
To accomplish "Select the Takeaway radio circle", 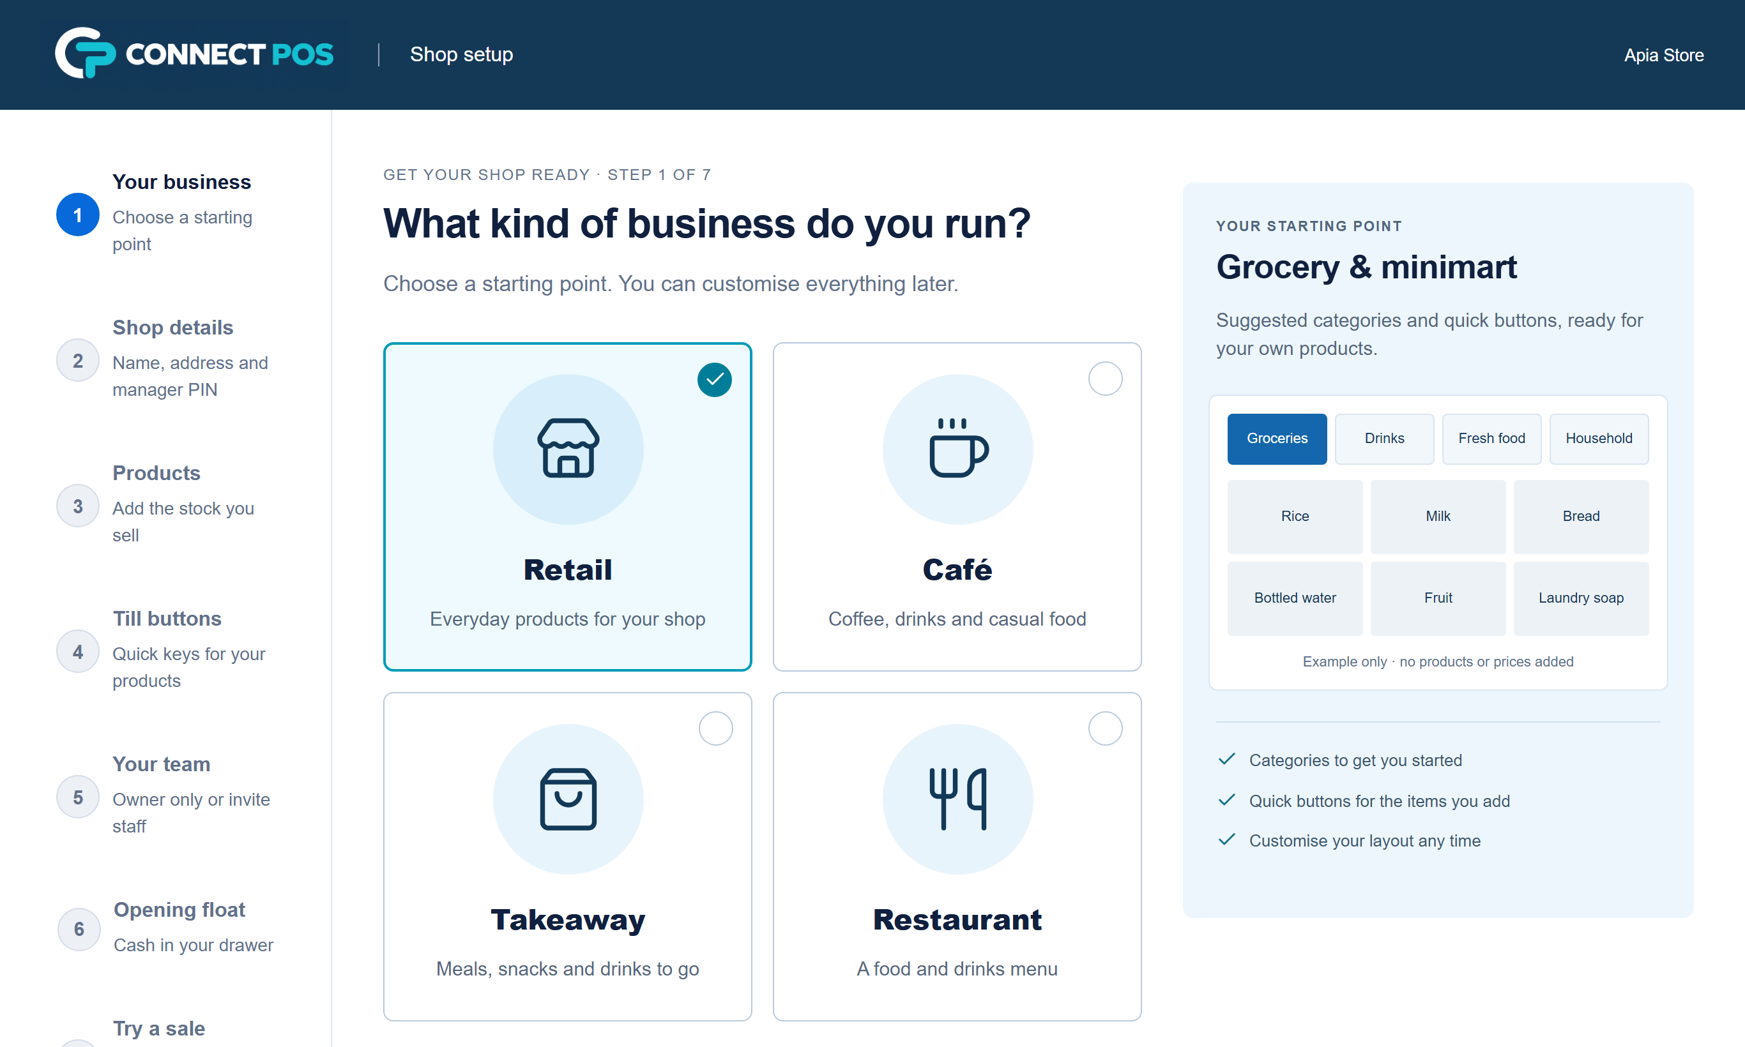I will pyautogui.click(x=715, y=729).
